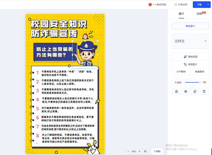Click the duplicate copy icon
Screen dimensions: 212x155
[195, 91]
